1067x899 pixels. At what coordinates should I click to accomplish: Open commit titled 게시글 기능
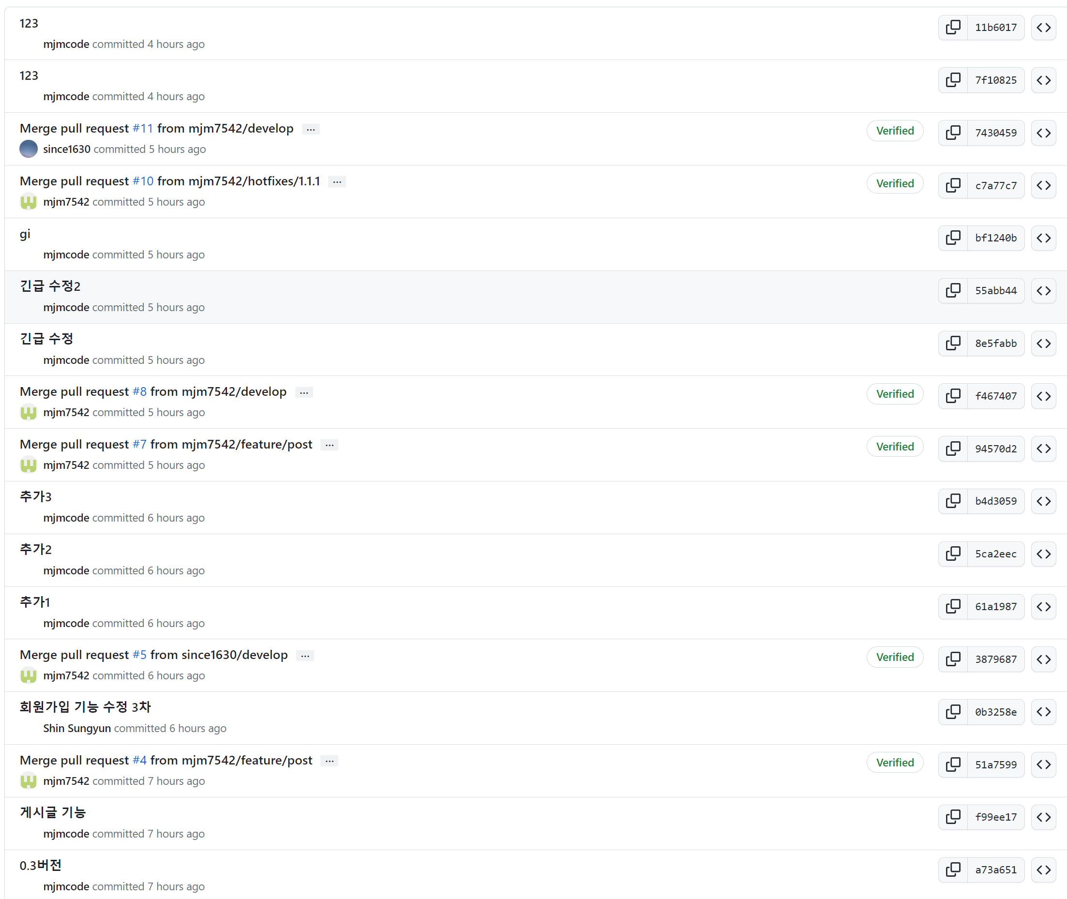point(53,813)
